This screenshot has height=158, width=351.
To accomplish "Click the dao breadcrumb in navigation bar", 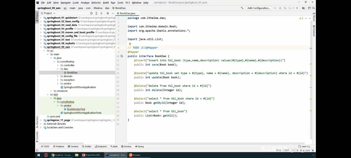I will [107, 8].
